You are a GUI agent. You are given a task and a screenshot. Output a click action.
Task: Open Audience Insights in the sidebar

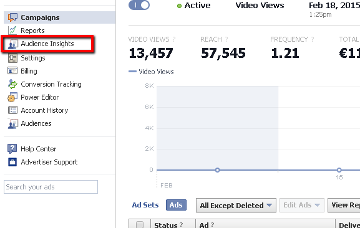(47, 44)
